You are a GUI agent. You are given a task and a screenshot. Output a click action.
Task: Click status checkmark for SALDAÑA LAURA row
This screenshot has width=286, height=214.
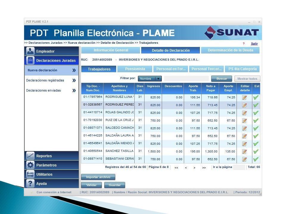[256, 136]
